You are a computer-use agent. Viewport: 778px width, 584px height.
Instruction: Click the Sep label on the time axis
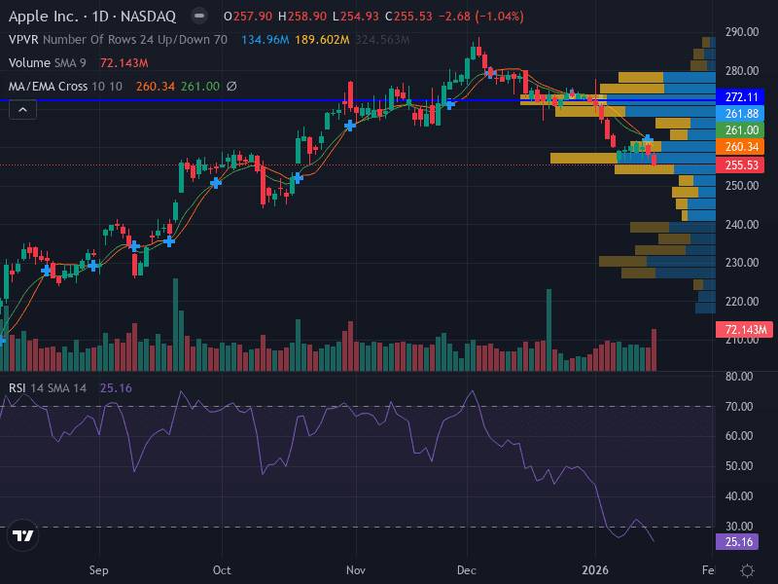click(99, 570)
